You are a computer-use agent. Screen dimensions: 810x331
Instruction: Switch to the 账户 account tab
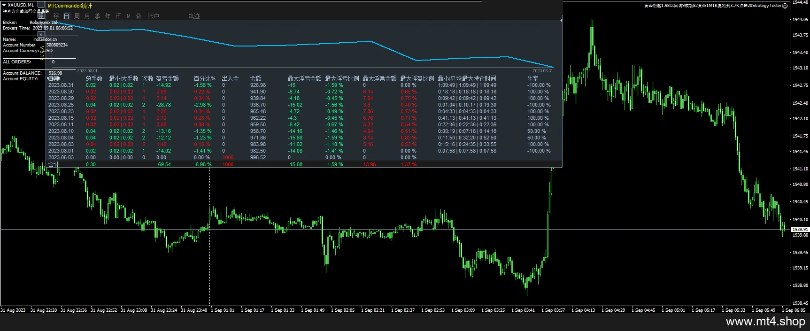[153, 16]
